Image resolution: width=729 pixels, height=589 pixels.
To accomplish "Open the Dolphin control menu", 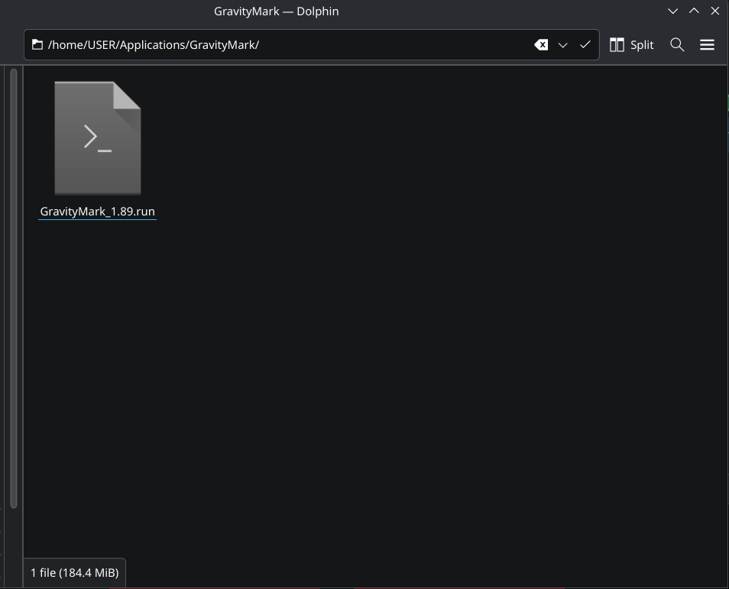I will click(707, 44).
